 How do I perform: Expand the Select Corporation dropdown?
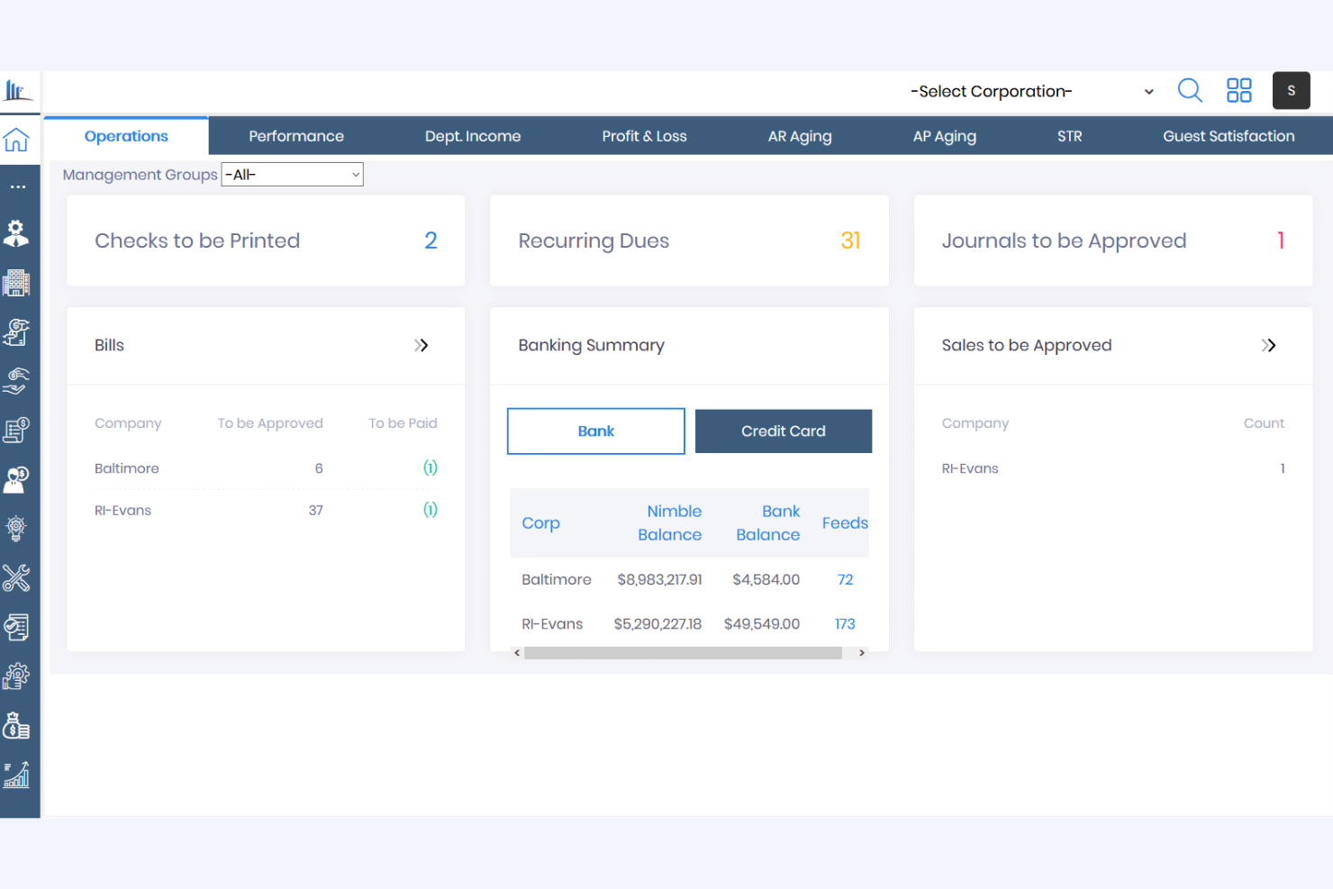(x=1031, y=91)
